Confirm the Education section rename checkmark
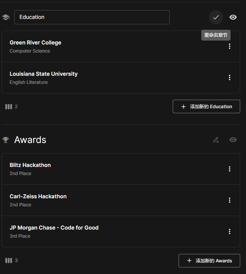246x274 pixels. [216, 17]
